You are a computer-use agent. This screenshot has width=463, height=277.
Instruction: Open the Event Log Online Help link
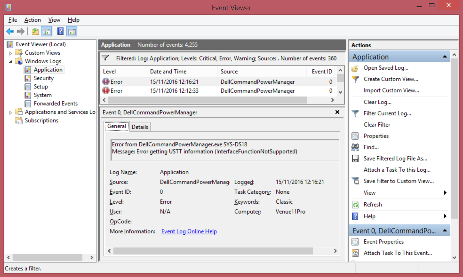[189, 231]
